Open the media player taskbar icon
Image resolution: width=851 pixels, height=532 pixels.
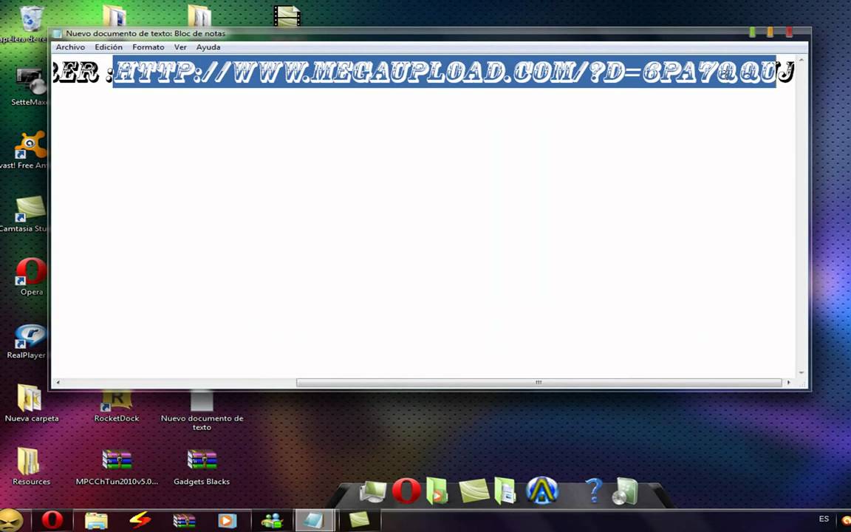coord(227,521)
